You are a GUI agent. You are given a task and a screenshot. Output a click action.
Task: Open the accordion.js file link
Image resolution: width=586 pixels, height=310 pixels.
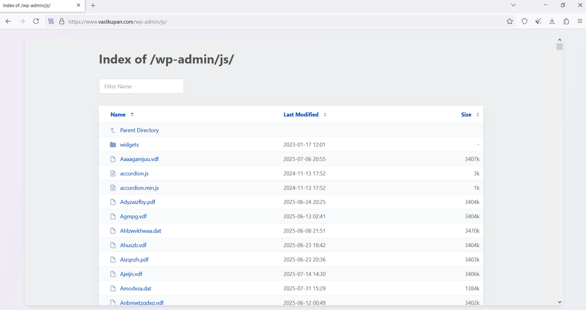(134, 174)
